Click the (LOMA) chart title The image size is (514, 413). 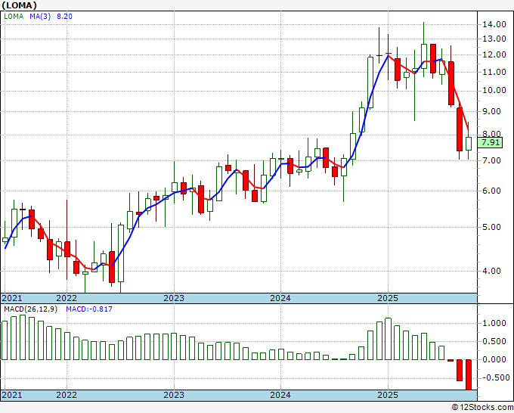pyautogui.click(x=20, y=5)
